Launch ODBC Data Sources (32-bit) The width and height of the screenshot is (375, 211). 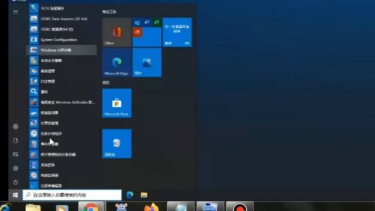pos(62,19)
